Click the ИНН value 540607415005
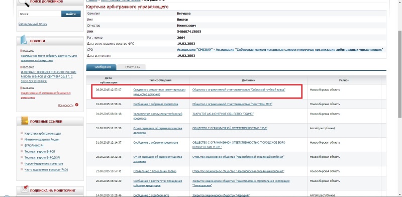 tap(189, 32)
